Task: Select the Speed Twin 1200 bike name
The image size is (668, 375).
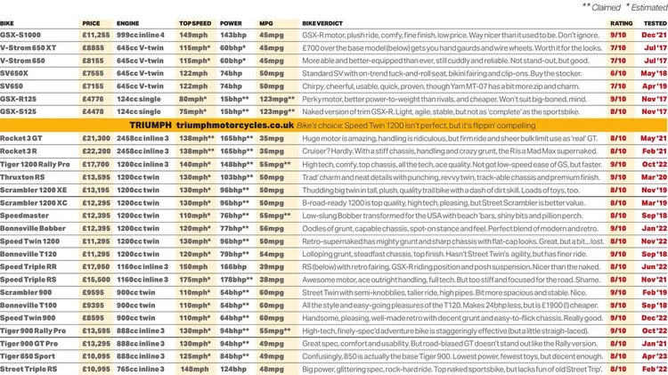Action: [29, 240]
